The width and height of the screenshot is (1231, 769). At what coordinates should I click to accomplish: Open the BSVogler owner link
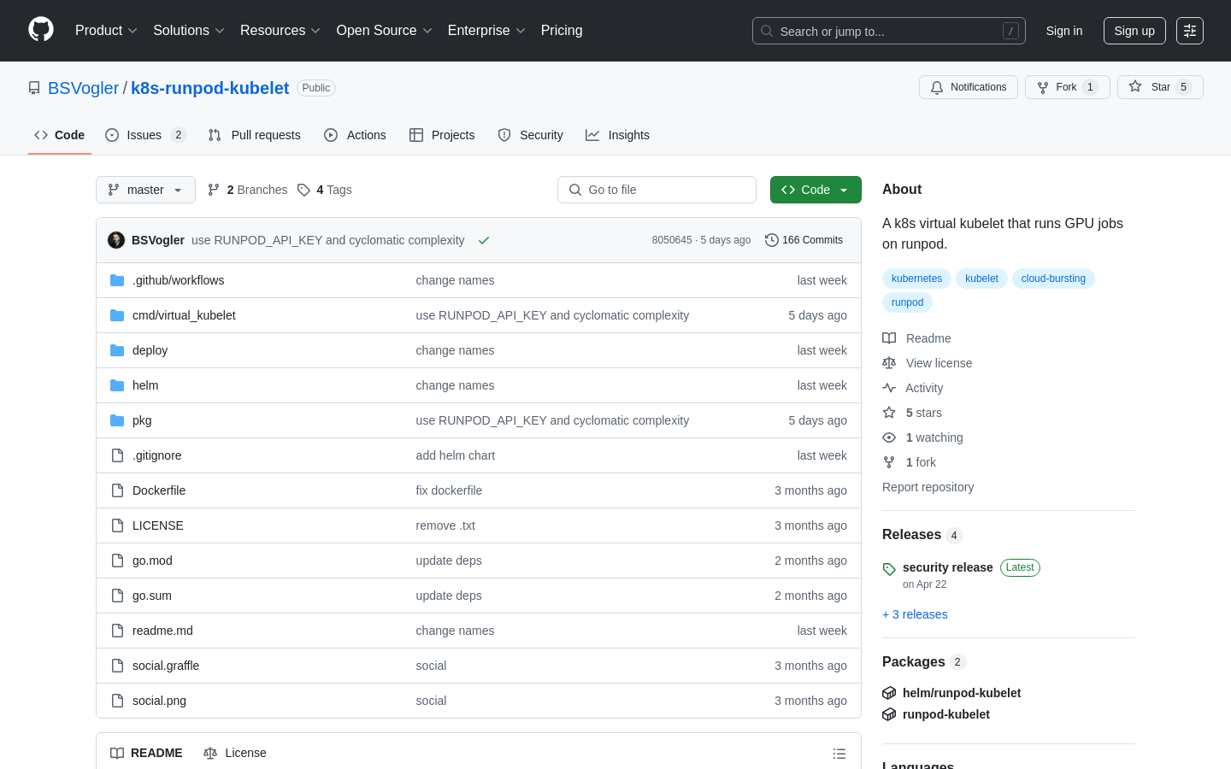(x=84, y=88)
